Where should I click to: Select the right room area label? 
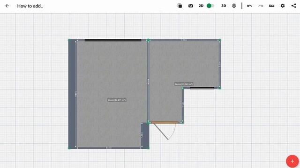pyautogui.click(x=184, y=84)
